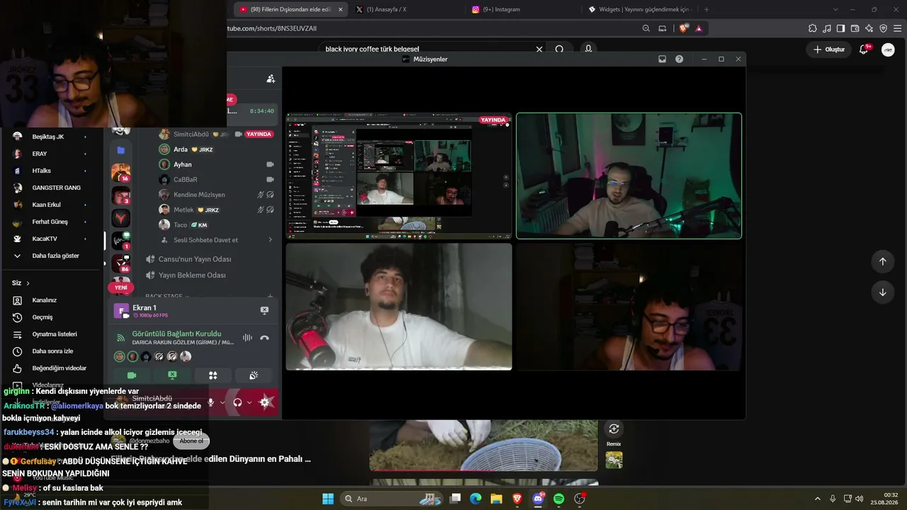
Task: Toggle the browser sidebar panel
Action: [x=841, y=28]
